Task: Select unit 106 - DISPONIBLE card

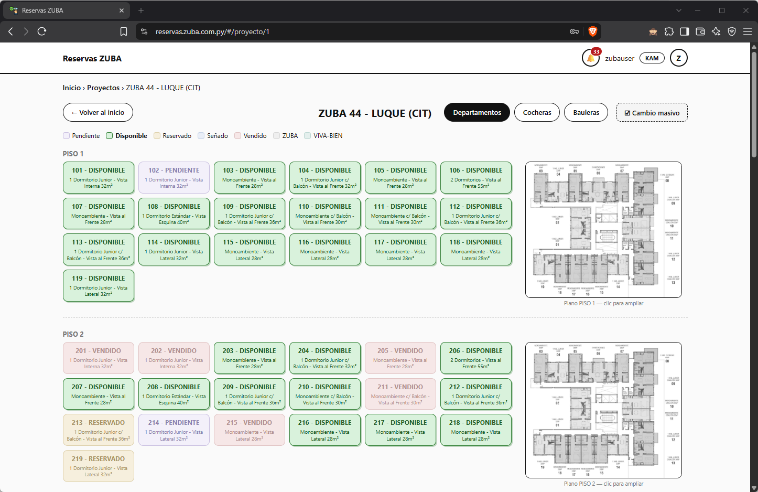Action: point(476,177)
